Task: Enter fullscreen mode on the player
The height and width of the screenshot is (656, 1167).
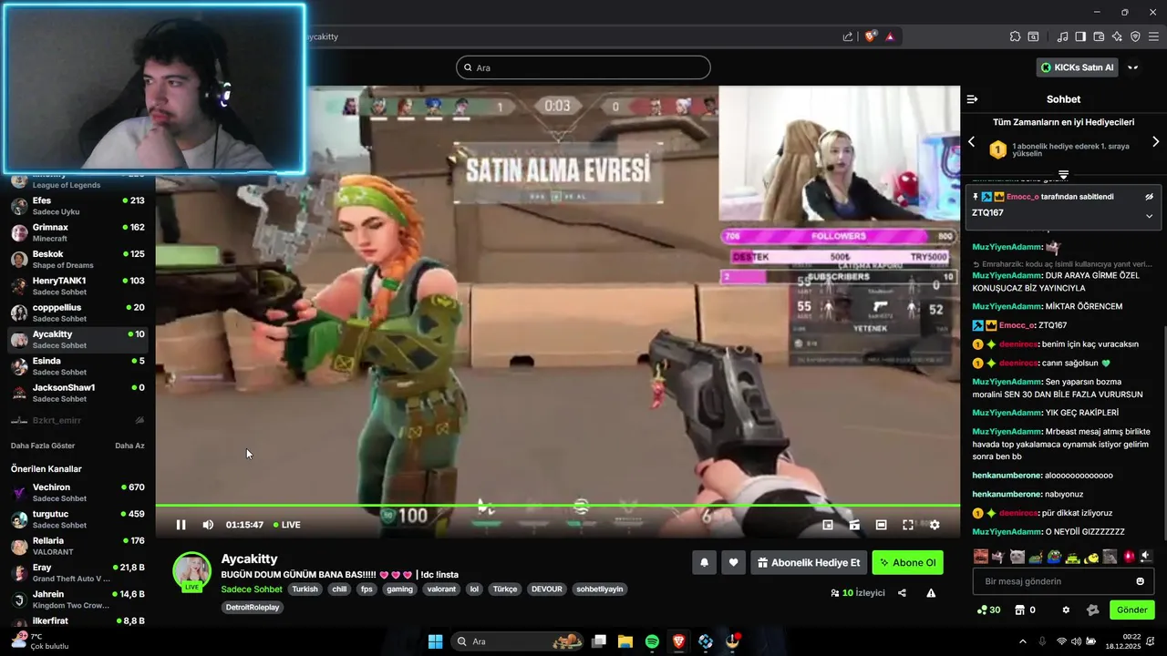Action: 908,525
